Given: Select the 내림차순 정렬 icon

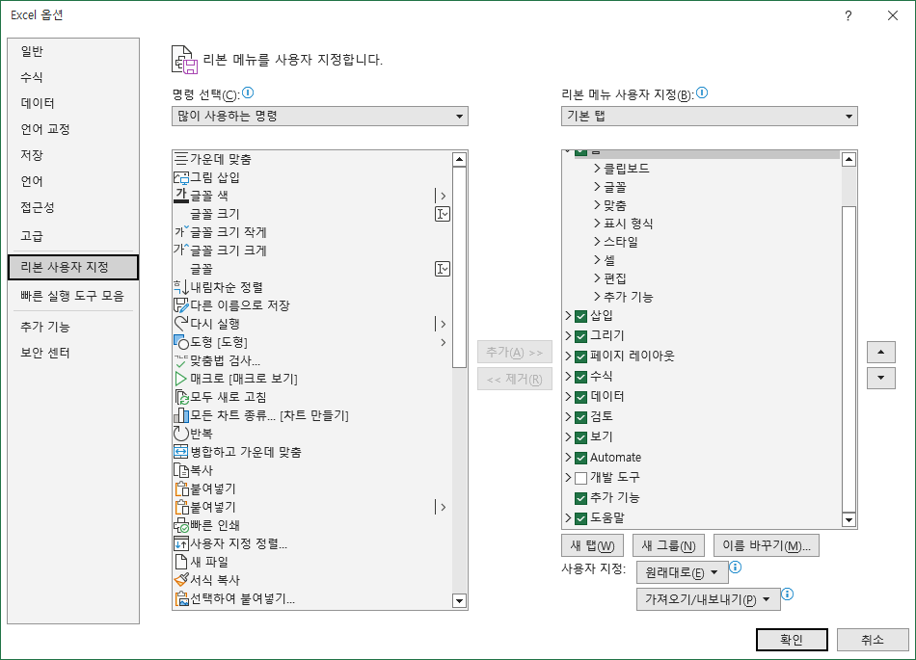Looking at the screenshot, I should 181,287.
